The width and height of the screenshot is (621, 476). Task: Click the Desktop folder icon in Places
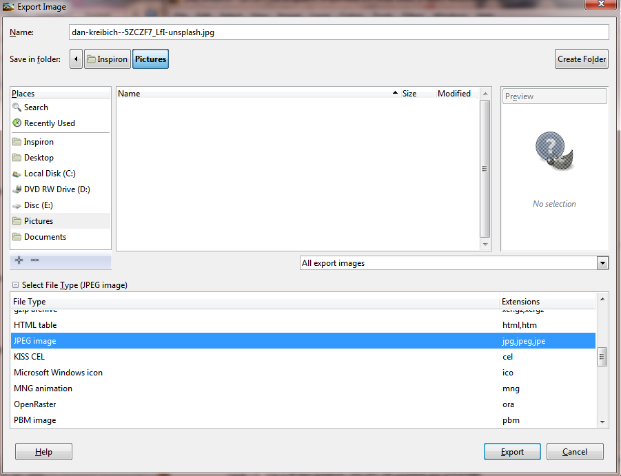tap(18, 157)
